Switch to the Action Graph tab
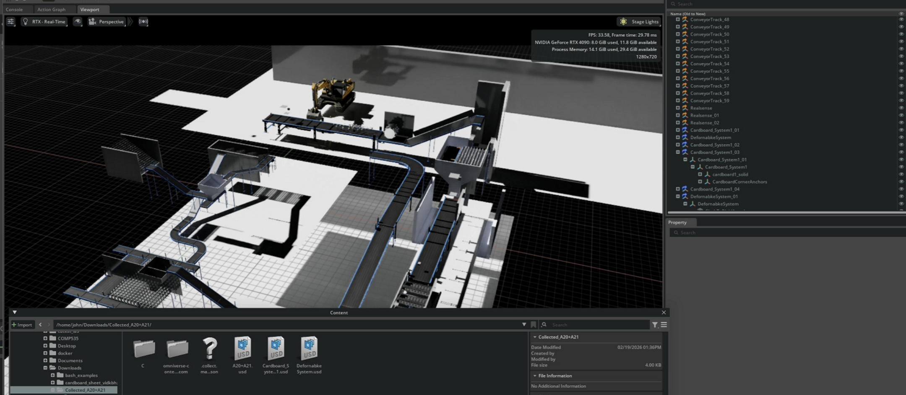 tap(51, 9)
